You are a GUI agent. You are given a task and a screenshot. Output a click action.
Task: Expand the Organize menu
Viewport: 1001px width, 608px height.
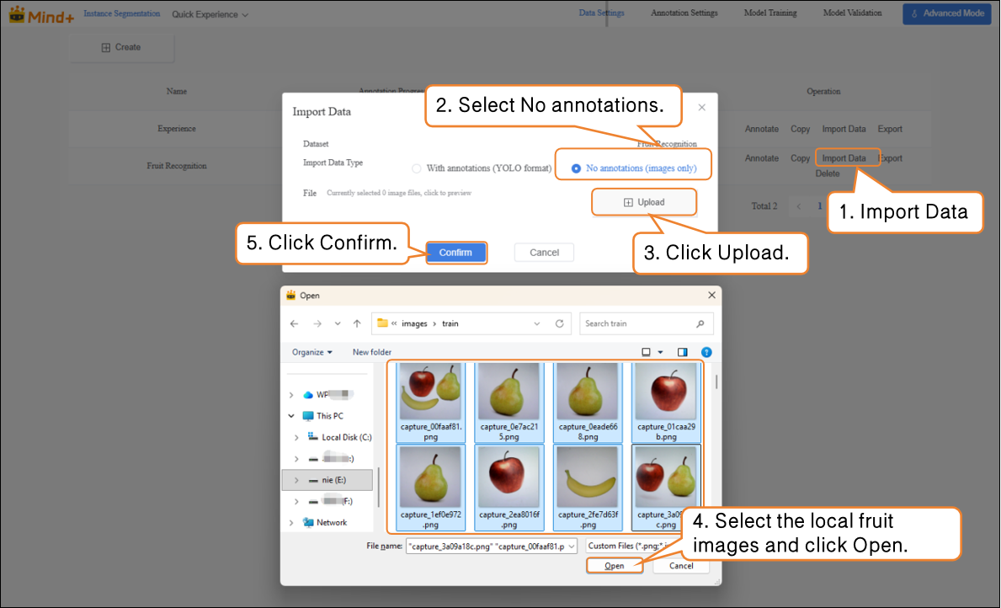[311, 352]
